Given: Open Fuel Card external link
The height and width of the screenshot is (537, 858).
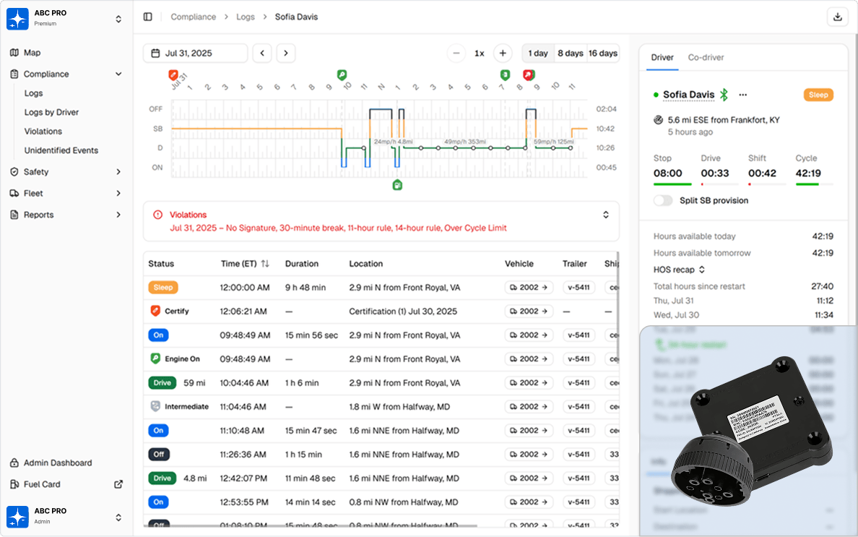Looking at the screenshot, I should coord(118,484).
